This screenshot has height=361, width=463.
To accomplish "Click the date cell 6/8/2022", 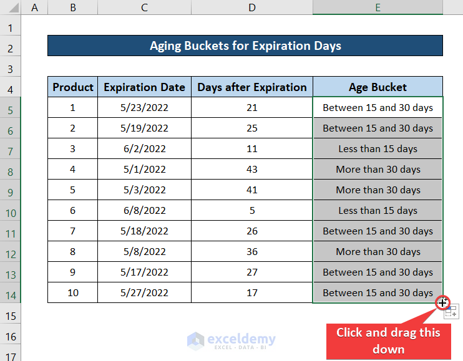I will click(144, 211).
